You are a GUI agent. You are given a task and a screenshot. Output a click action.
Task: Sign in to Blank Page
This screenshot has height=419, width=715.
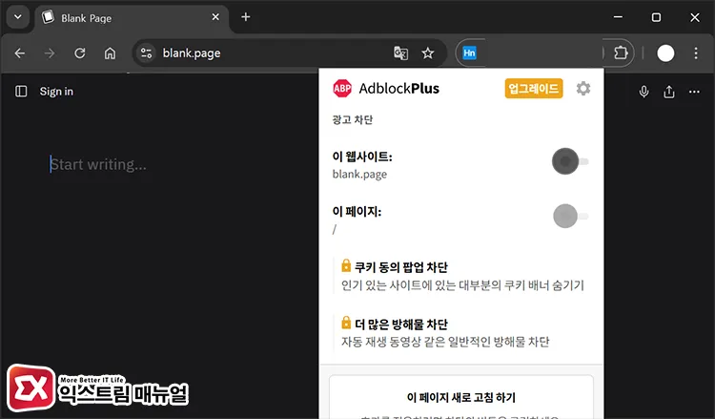[x=56, y=92]
